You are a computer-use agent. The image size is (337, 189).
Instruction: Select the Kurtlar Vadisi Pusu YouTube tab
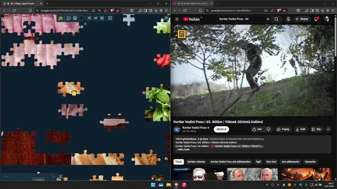click(193, 3)
